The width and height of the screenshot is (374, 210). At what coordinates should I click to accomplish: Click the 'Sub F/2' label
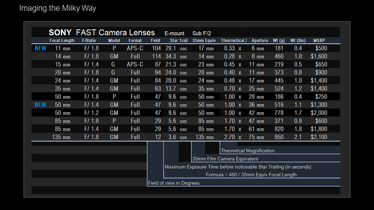click(202, 33)
